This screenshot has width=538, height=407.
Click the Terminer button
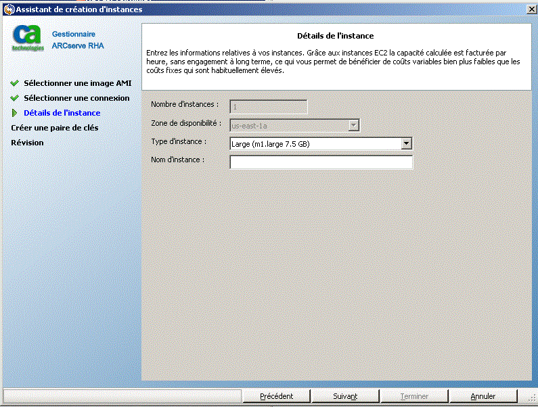point(414,396)
